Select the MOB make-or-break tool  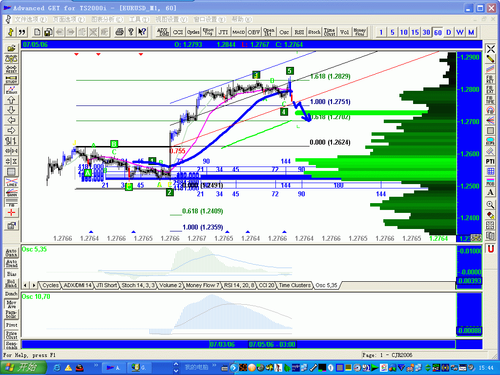(490, 182)
